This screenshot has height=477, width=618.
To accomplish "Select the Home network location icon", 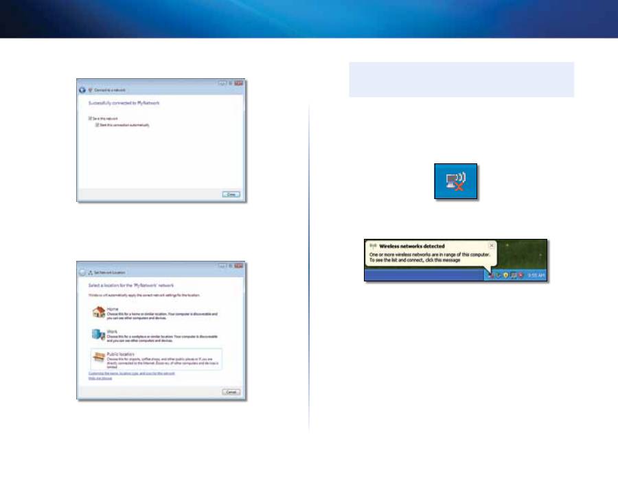I will click(x=98, y=312).
